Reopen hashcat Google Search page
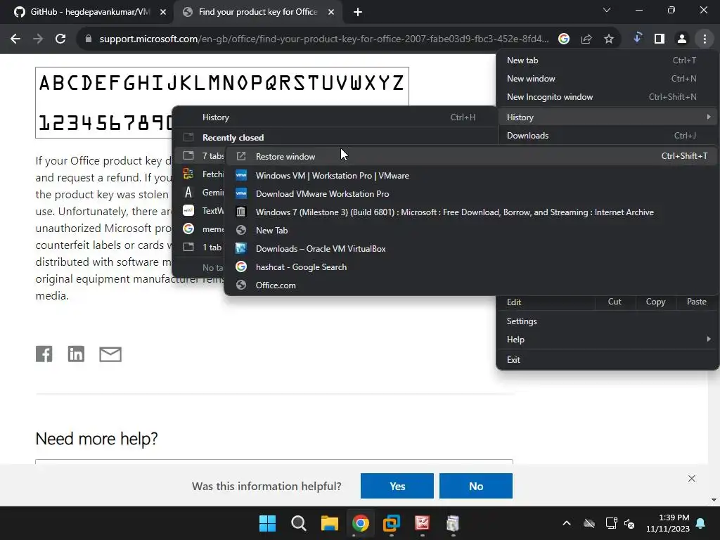The width and height of the screenshot is (720, 540). point(472,266)
